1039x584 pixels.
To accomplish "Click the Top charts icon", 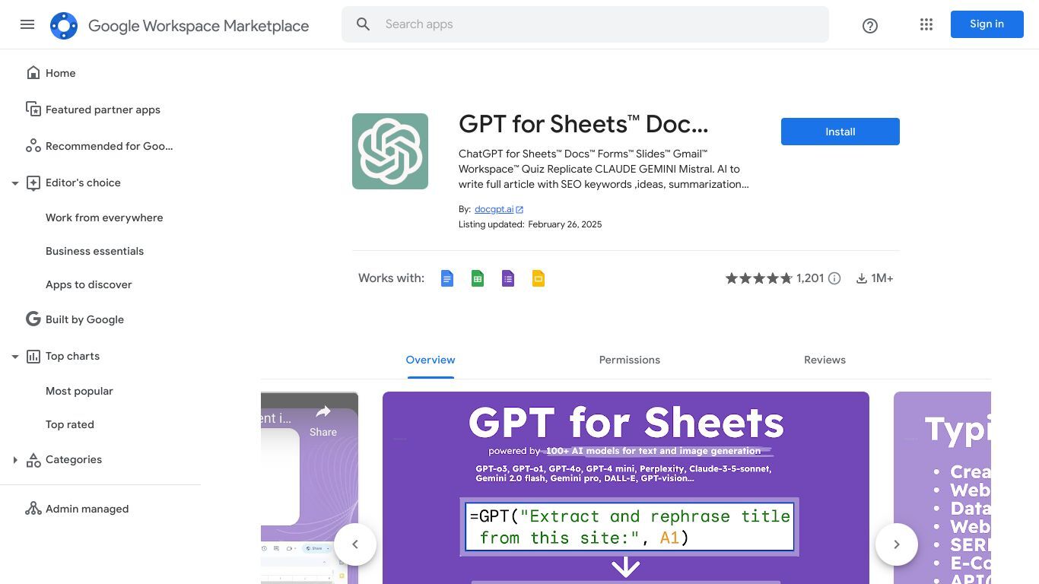I will click(x=33, y=356).
